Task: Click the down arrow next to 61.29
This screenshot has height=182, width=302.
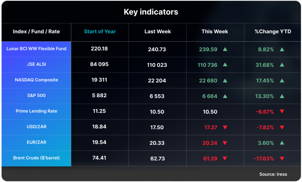Action: [x=225, y=158]
